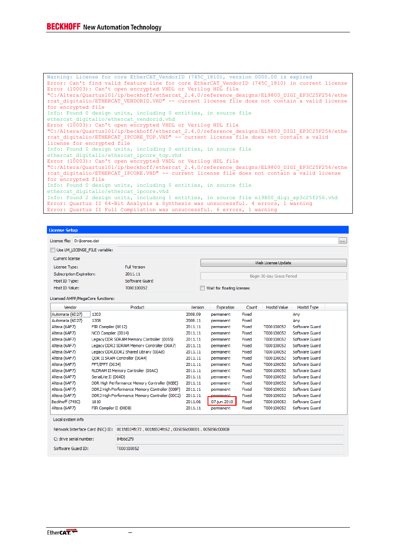Select Legacy DDR2 SDRAM Memory Controller (00A7)

[198, 346]
